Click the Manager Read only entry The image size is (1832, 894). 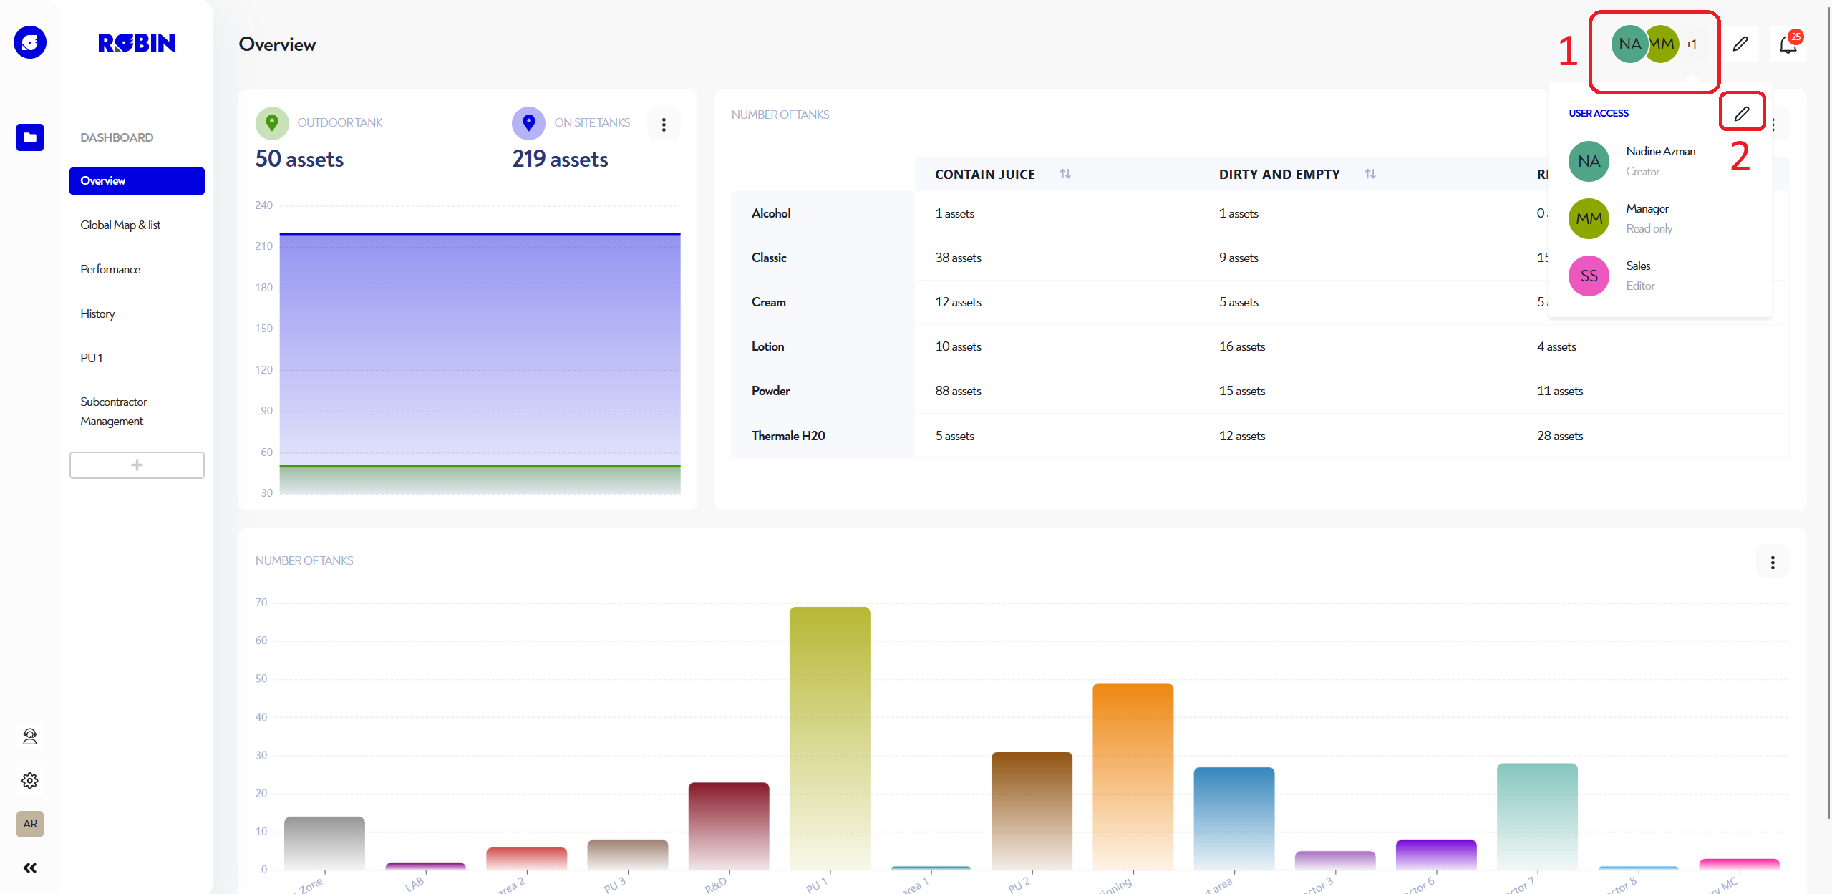coord(1661,218)
